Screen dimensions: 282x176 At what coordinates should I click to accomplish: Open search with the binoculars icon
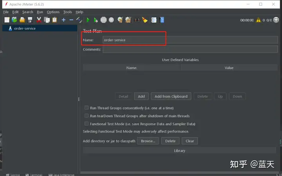click(x=137, y=20)
